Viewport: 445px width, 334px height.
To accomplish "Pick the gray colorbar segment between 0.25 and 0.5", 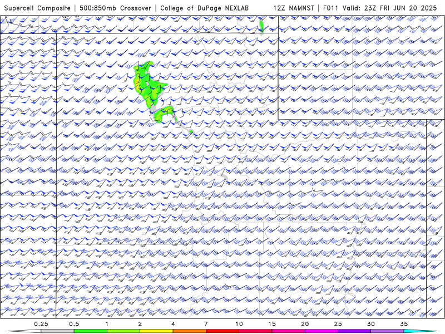I will (x=58, y=331).
